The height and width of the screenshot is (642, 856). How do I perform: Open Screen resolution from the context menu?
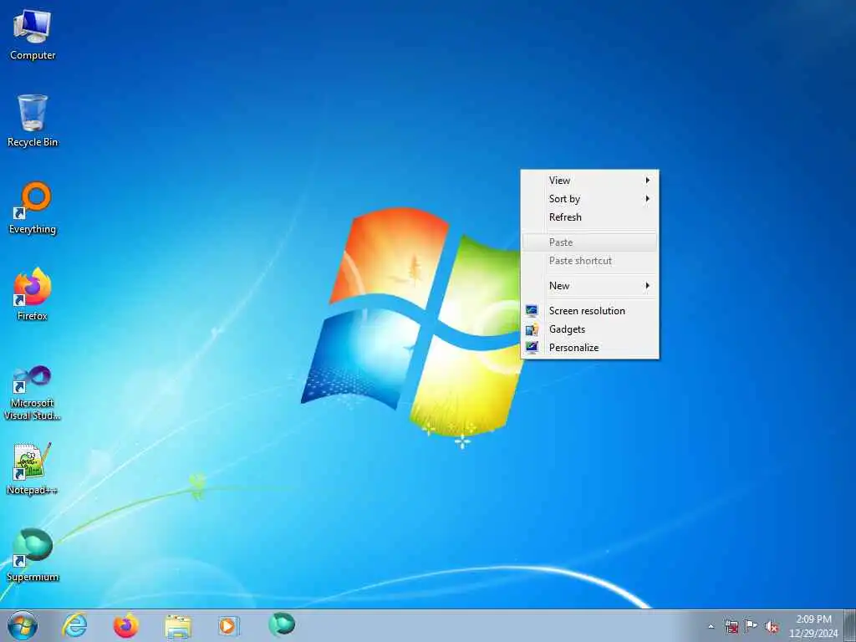[589, 311]
